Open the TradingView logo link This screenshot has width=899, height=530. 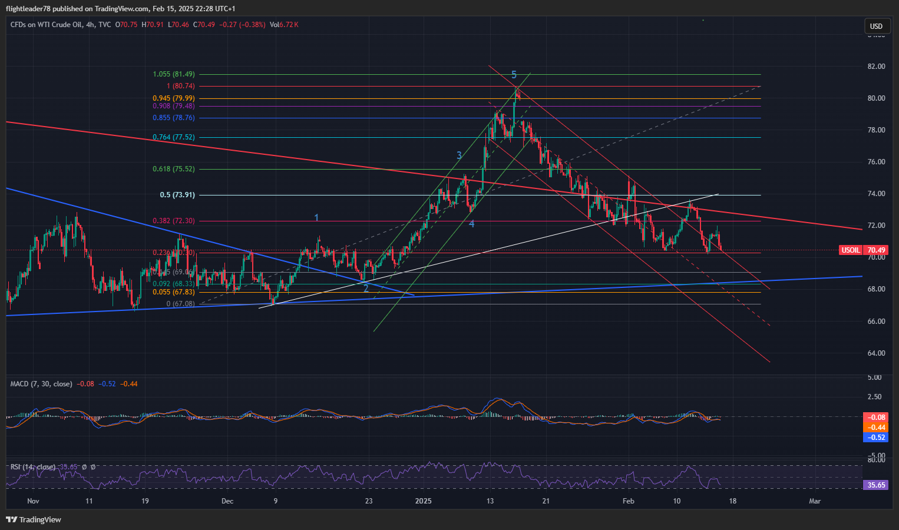click(x=34, y=519)
